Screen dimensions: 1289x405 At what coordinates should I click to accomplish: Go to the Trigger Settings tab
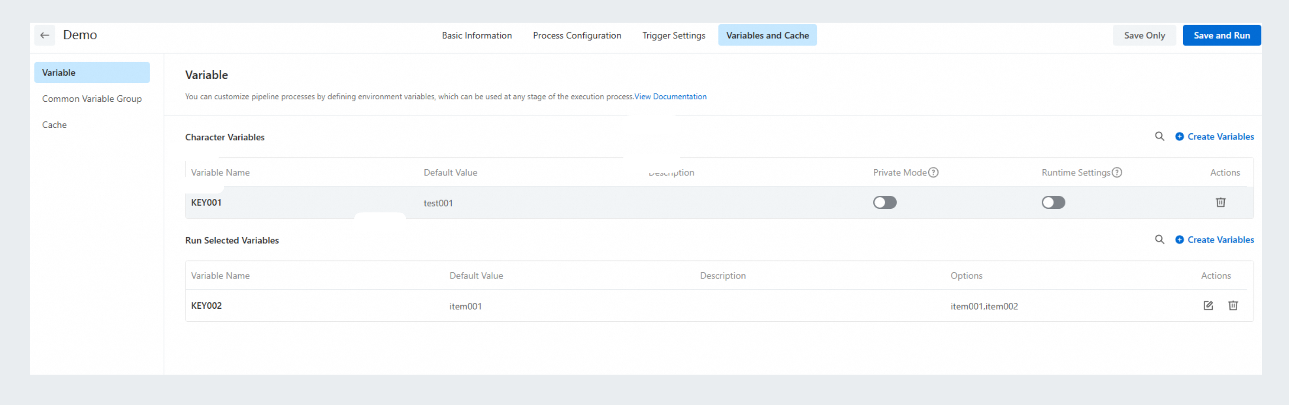[673, 36]
